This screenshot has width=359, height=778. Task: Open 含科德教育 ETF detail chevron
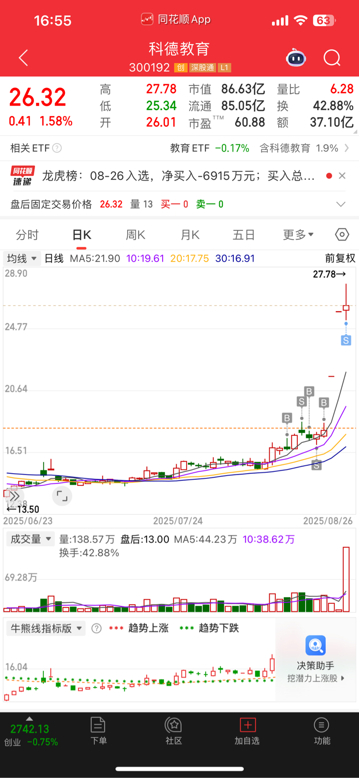coord(347,148)
